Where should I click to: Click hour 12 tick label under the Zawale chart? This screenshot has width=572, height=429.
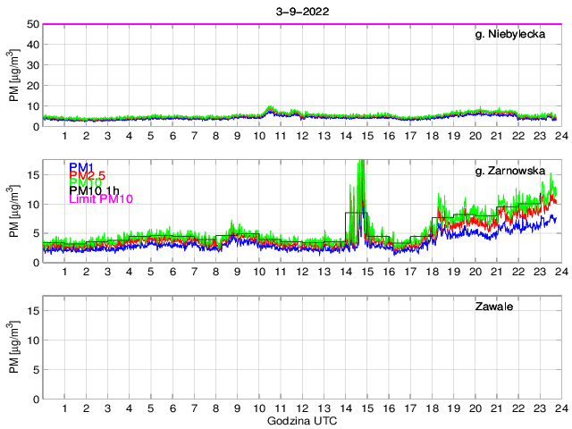click(x=302, y=408)
